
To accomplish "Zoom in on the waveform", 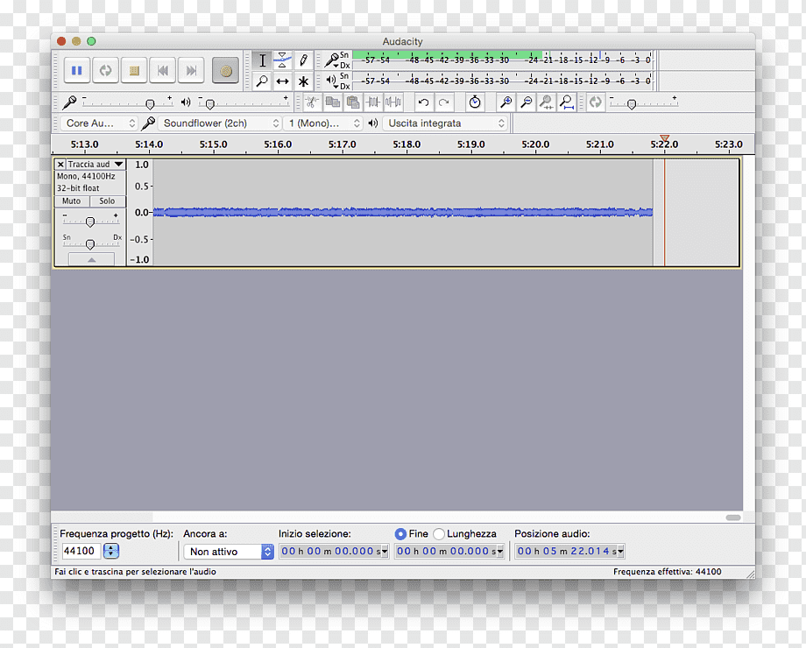I will (x=506, y=102).
